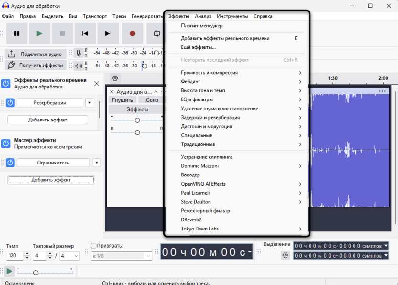Skip to end of the track
Image resolution: width=398 pixels, height=285 pixels.
coord(108,33)
